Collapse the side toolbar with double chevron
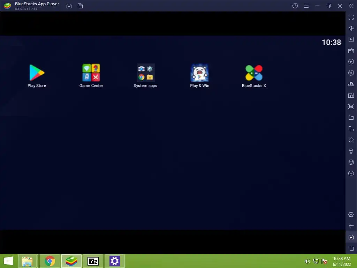The image size is (357, 268). point(351,6)
